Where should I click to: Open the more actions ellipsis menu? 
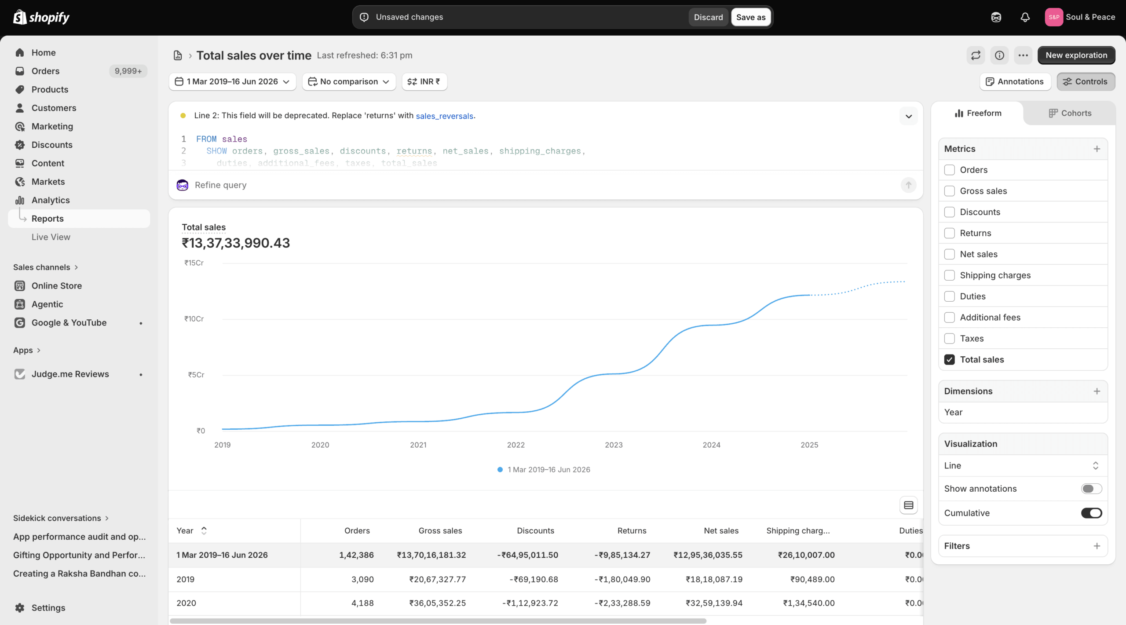[1023, 55]
